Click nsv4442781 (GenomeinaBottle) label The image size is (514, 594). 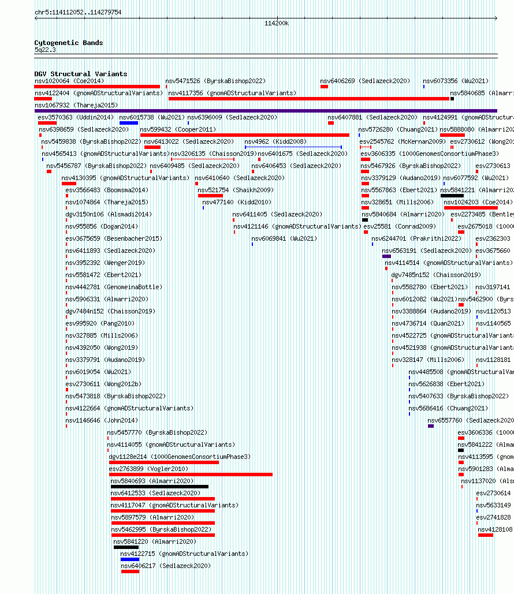(114, 287)
